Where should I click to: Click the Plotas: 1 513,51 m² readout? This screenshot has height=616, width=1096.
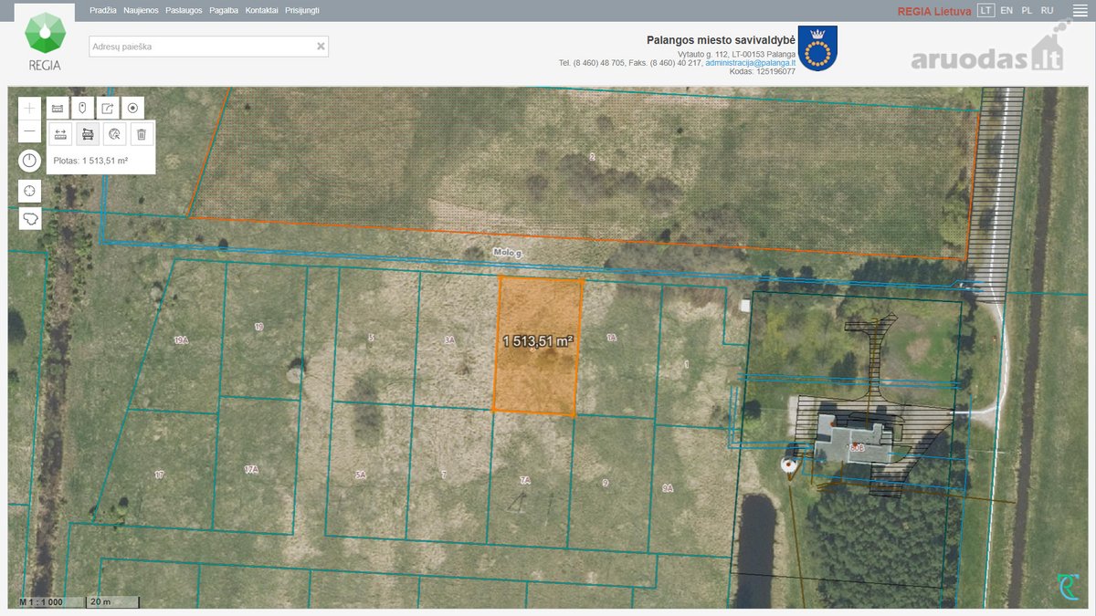90,162
